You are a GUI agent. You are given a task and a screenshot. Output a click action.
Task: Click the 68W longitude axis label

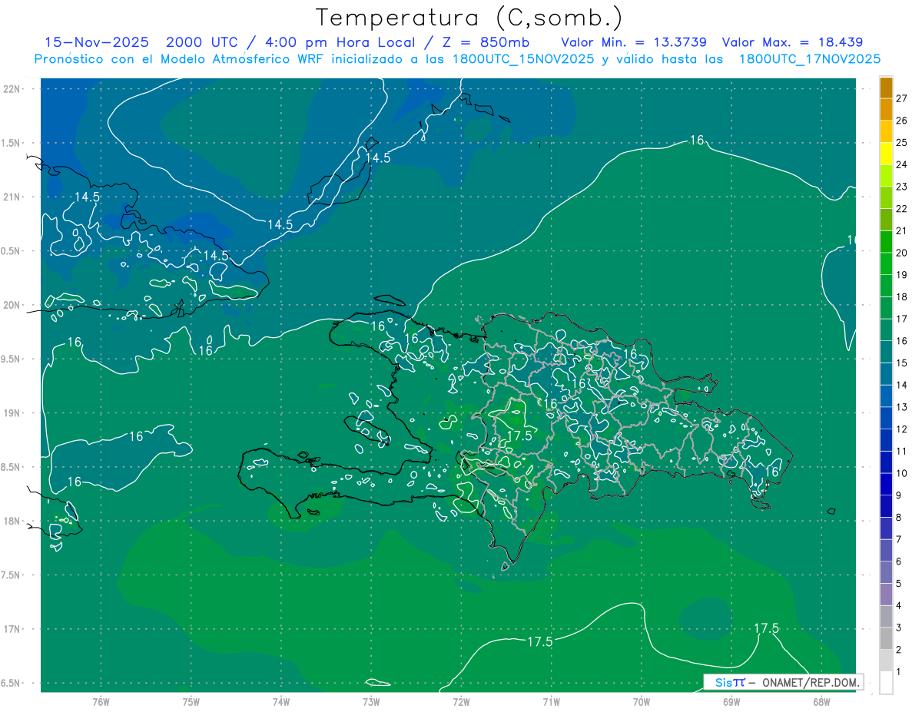tap(821, 702)
